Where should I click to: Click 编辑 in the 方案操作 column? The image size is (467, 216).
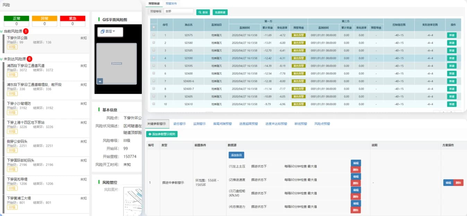448,183
